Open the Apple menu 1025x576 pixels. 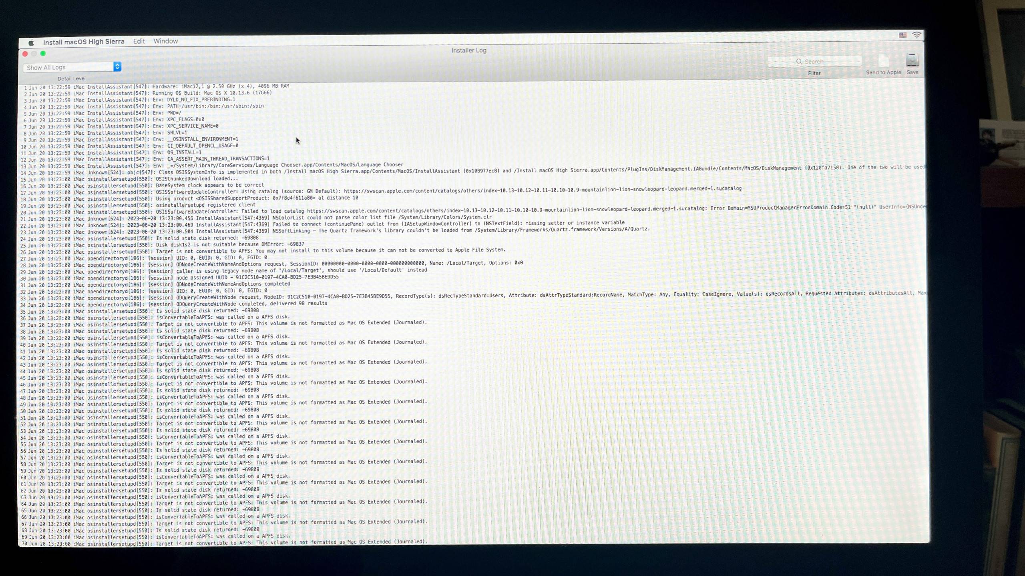point(31,42)
